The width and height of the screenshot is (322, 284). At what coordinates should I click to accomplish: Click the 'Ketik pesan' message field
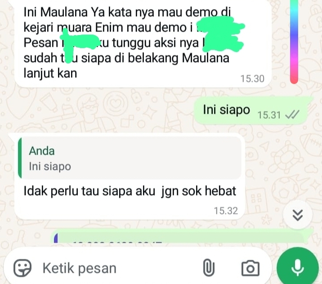coord(119,268)
